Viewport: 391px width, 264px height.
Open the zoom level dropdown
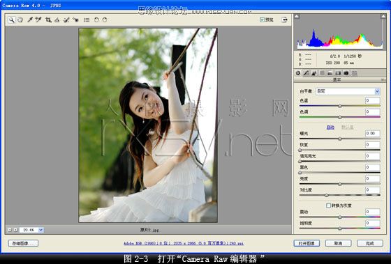pos(41,230)
